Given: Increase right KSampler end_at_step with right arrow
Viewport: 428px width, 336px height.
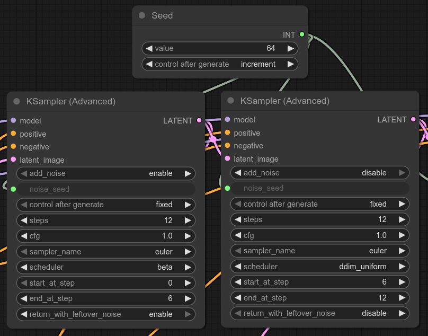Looking at the screenshot, I should click(x=402, y=298).
